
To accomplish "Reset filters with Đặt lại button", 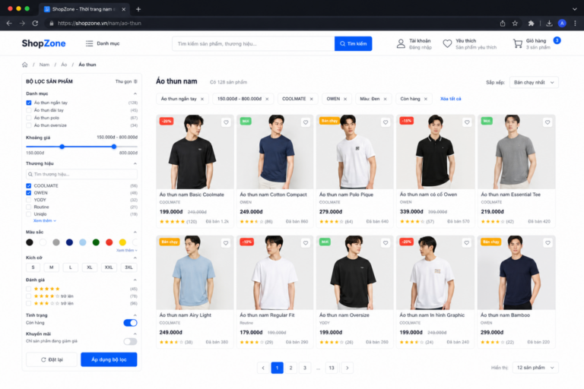I will click(52, 359).
